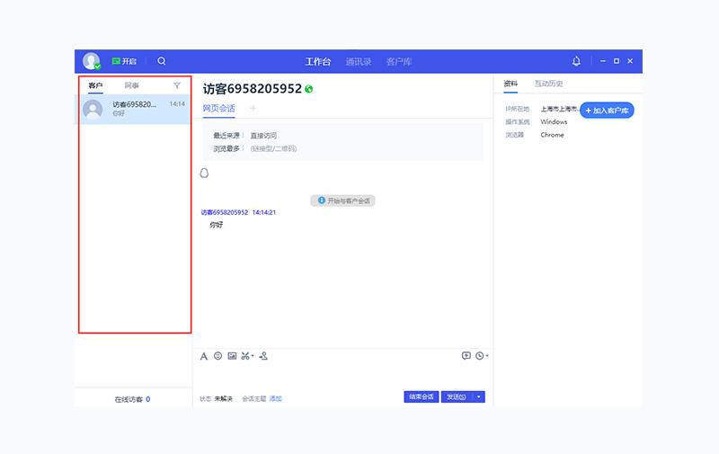
Task: Switch to the 客户库 tab
Action: pos(399,61)
